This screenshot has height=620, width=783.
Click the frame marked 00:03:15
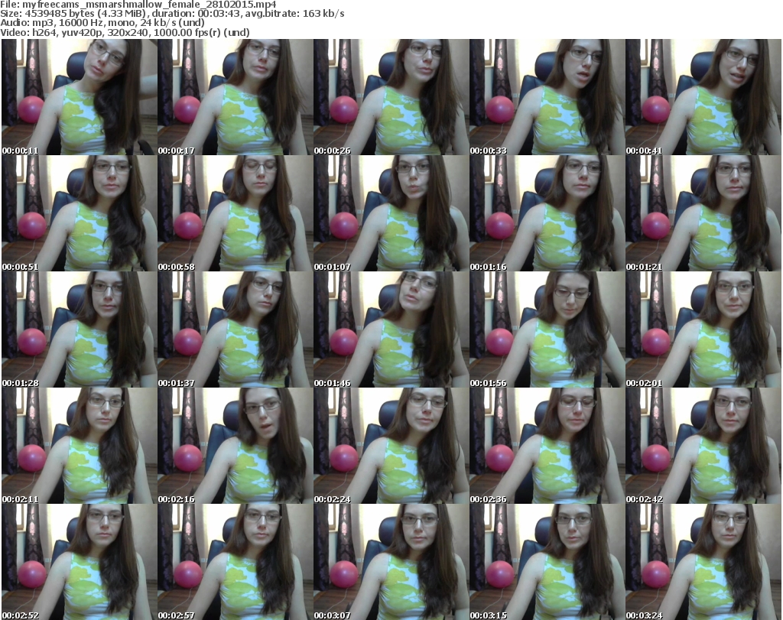tap(547, 562)
